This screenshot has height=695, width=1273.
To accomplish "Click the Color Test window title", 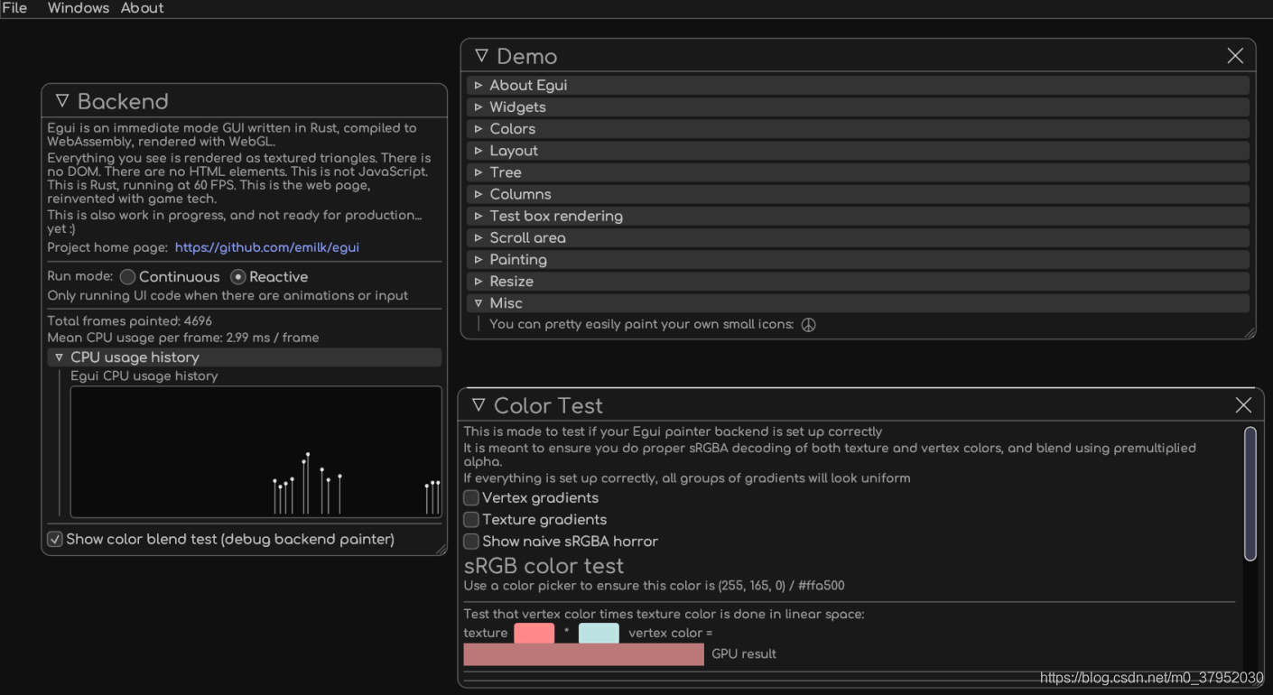I will pyautogui.click(x=548, y=405).
